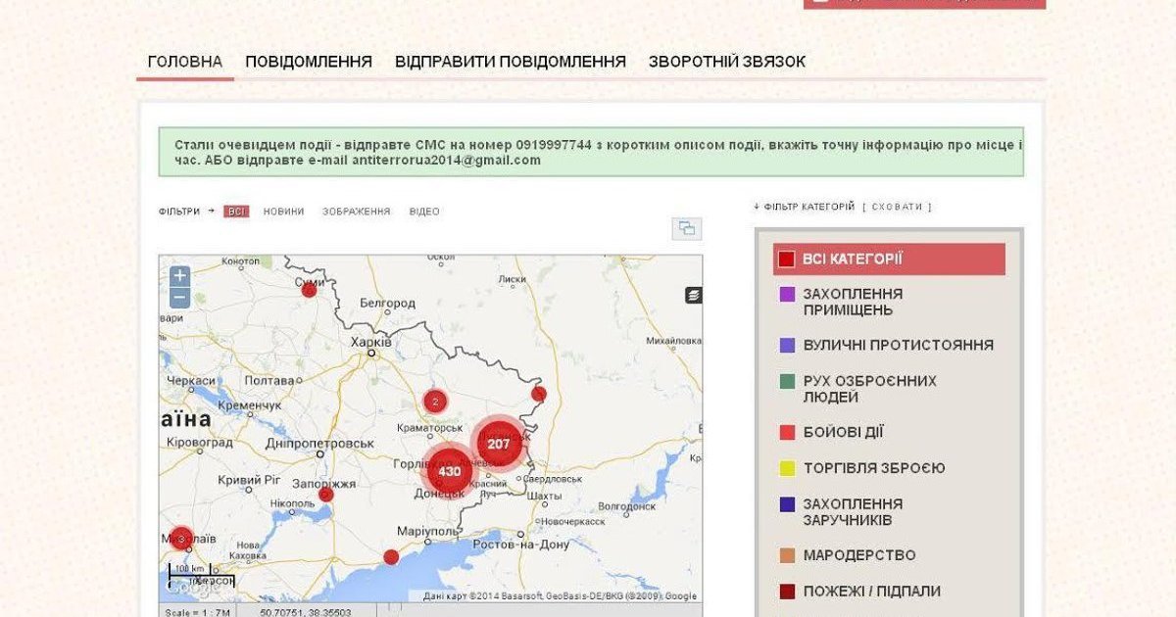The height and width of the screenshot is (617, 1176).
Task: Open the 207 incident cluster marker
Action: [499, 444]
